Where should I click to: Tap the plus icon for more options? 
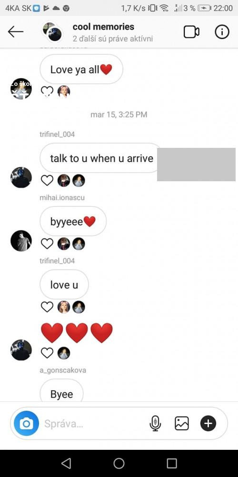click(208, 424)
